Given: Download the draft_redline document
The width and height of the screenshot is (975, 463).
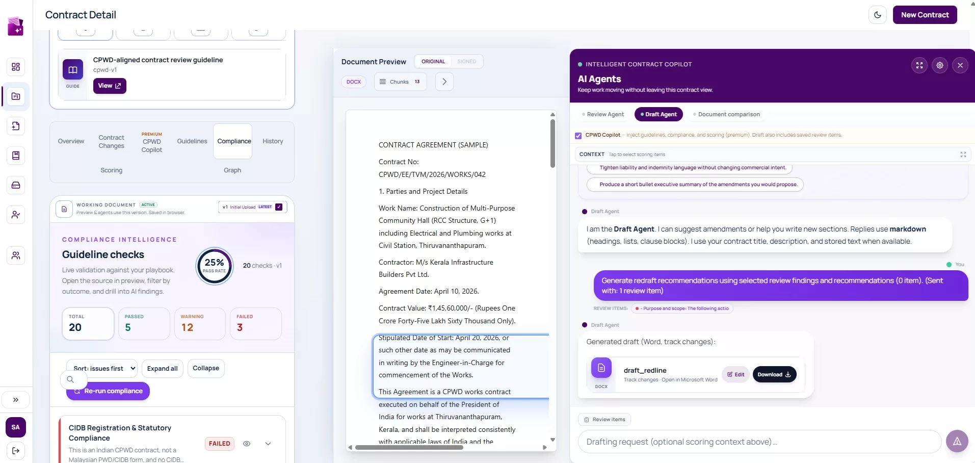Looking at the screenshot, I should point(774,374).
